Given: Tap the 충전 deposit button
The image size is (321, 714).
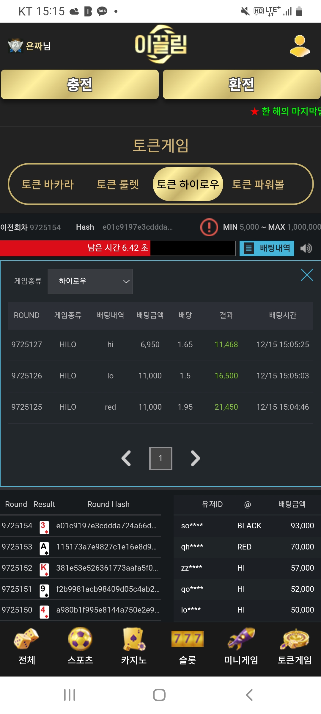Looking at the screenshot, I should click(80, 84).
